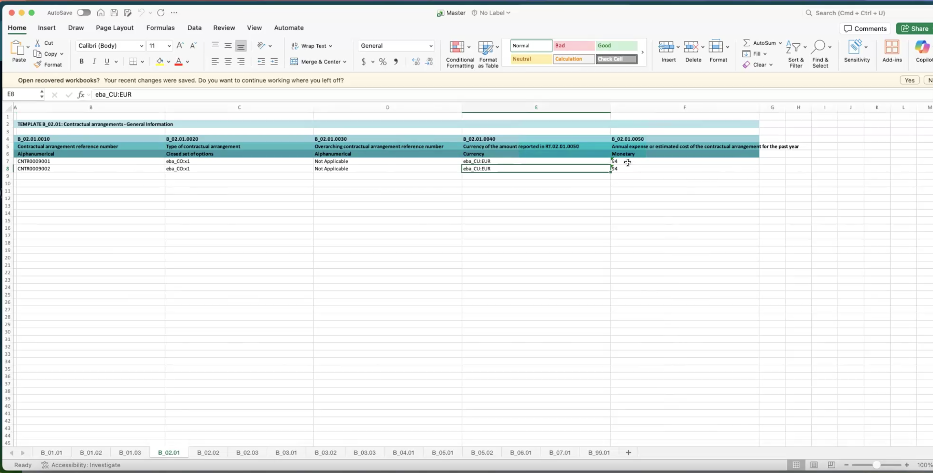
Task: Click the Comments button
Action: point(865,29)
